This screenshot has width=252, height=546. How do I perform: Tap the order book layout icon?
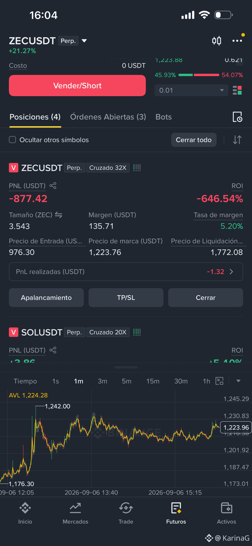coord(237,90)
